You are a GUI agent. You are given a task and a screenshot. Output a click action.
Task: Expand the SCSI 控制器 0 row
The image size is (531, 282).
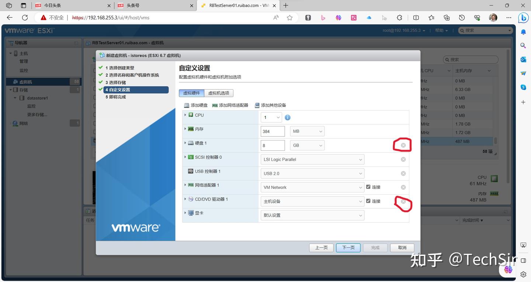click(x=185, y=157)
